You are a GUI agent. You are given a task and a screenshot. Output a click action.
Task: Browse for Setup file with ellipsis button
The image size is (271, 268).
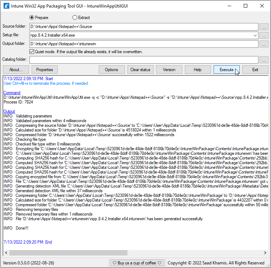[x=264, y=36]
